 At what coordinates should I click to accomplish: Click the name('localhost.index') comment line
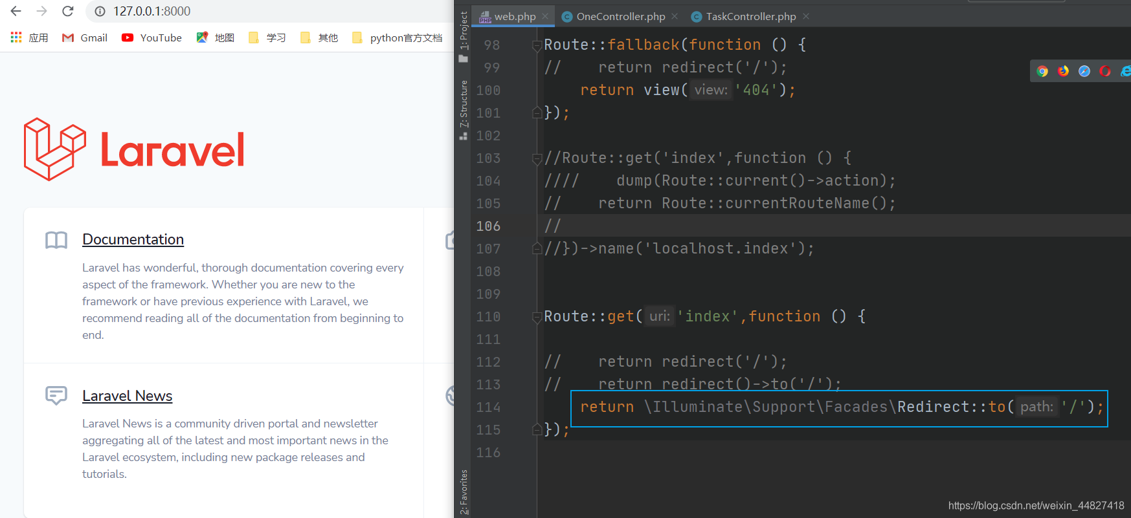click(x=679, y=248)
